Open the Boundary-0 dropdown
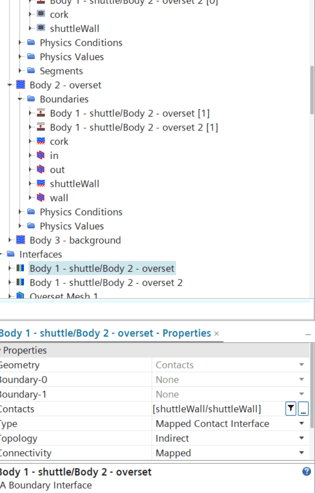Image resolution: width=315 pixels, height=493 pixels. [301, 380]
